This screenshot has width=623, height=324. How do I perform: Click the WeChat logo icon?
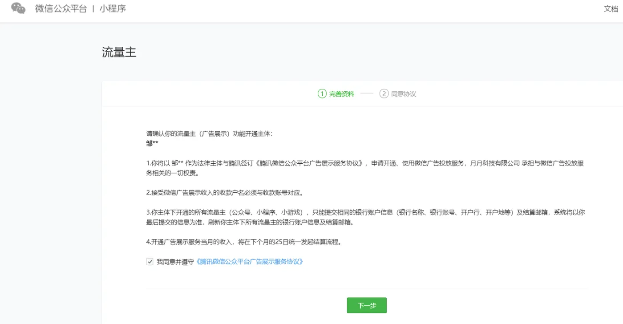tap(18, 8)
